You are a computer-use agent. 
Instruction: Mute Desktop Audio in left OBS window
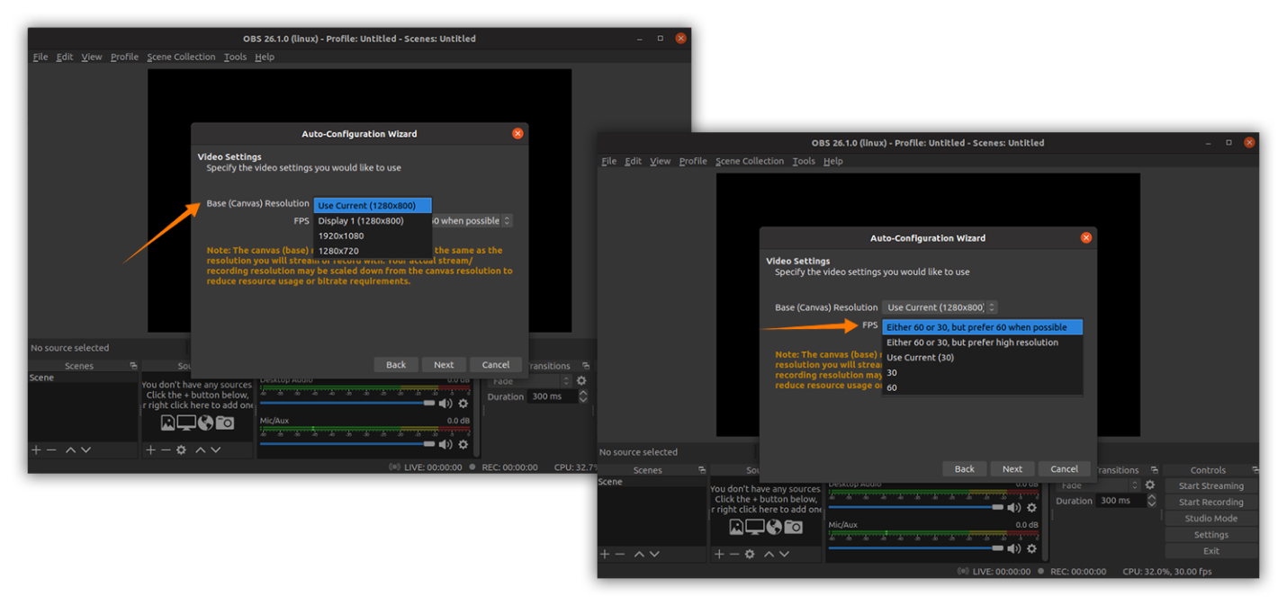[x=445, y=404]
